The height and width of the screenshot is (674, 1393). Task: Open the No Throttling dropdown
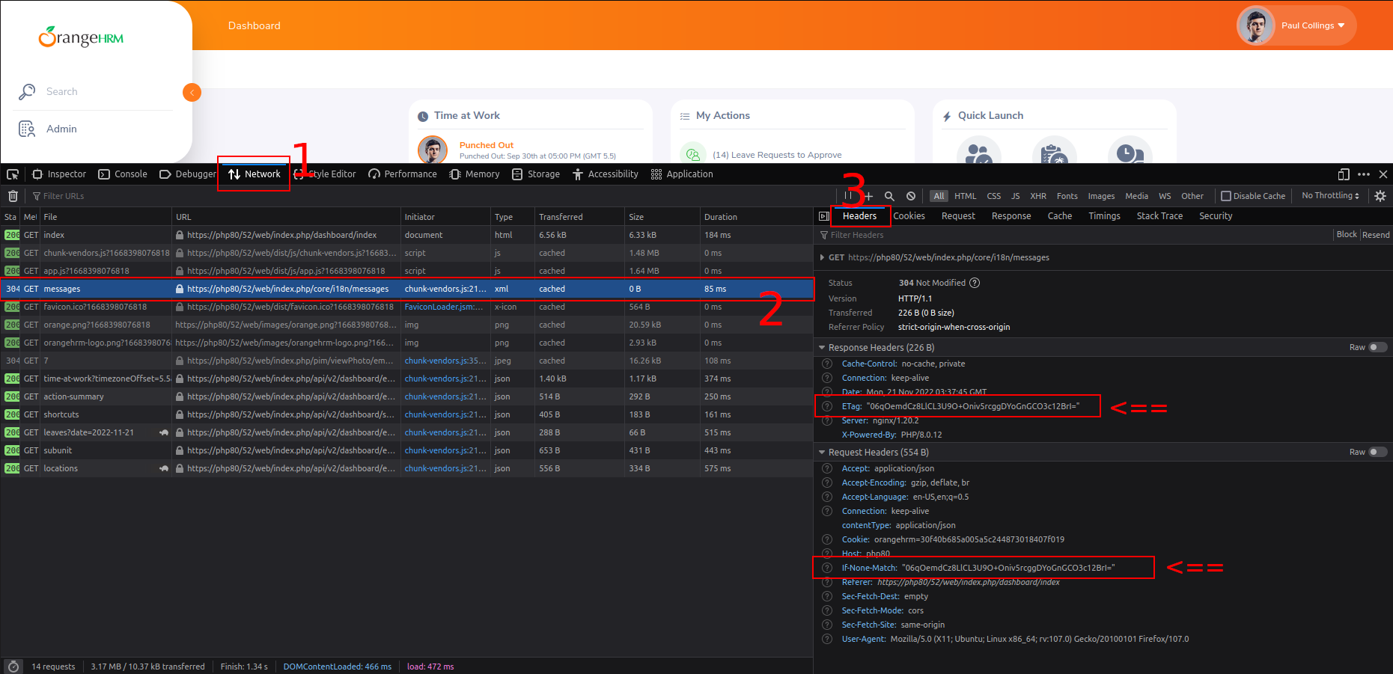coord(1329,195)
